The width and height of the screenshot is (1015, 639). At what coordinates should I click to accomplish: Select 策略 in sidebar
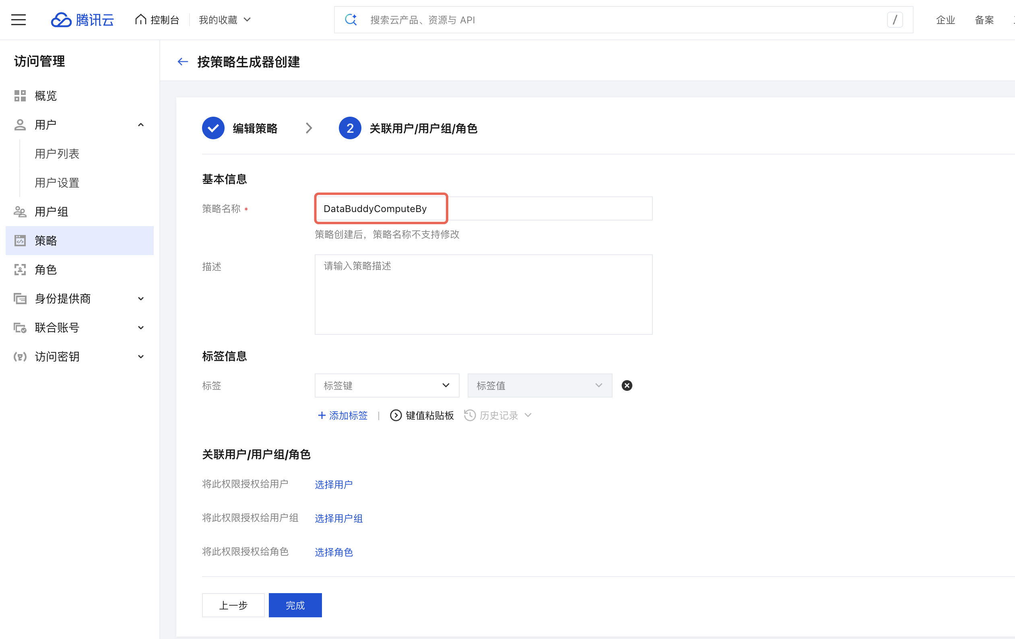coord(79,241)
